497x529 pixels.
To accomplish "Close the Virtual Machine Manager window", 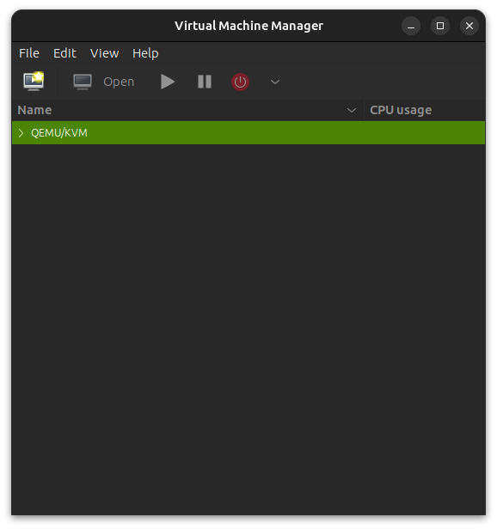I will (x=469, y=26).
